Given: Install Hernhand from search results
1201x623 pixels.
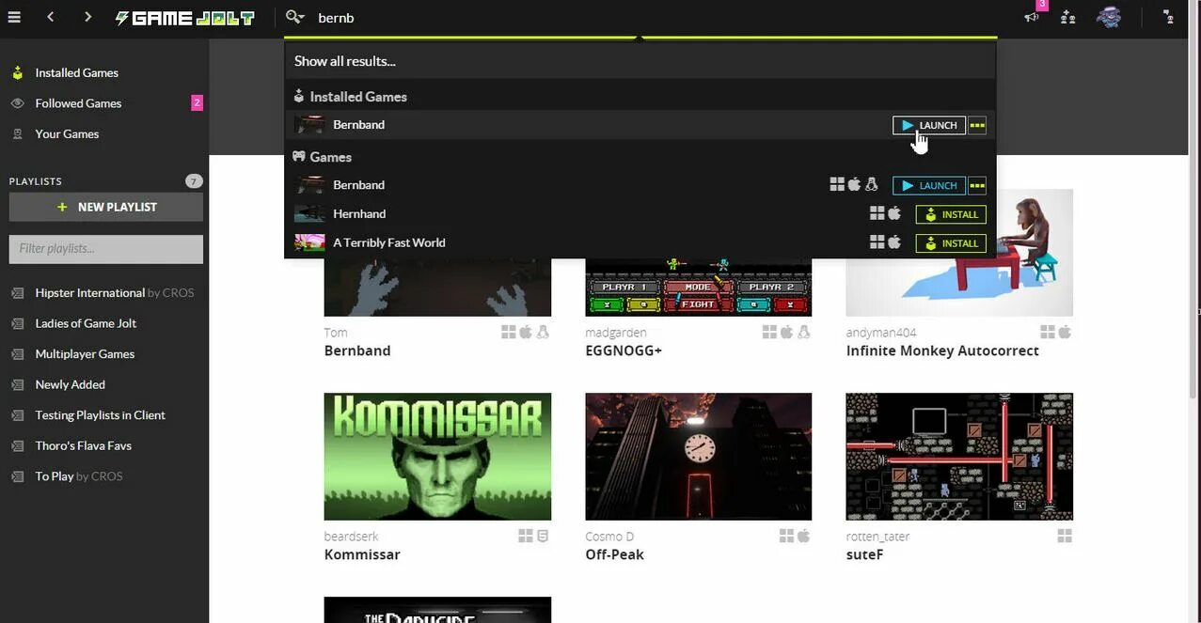Looking at the screenshot, I should (951, 214).
